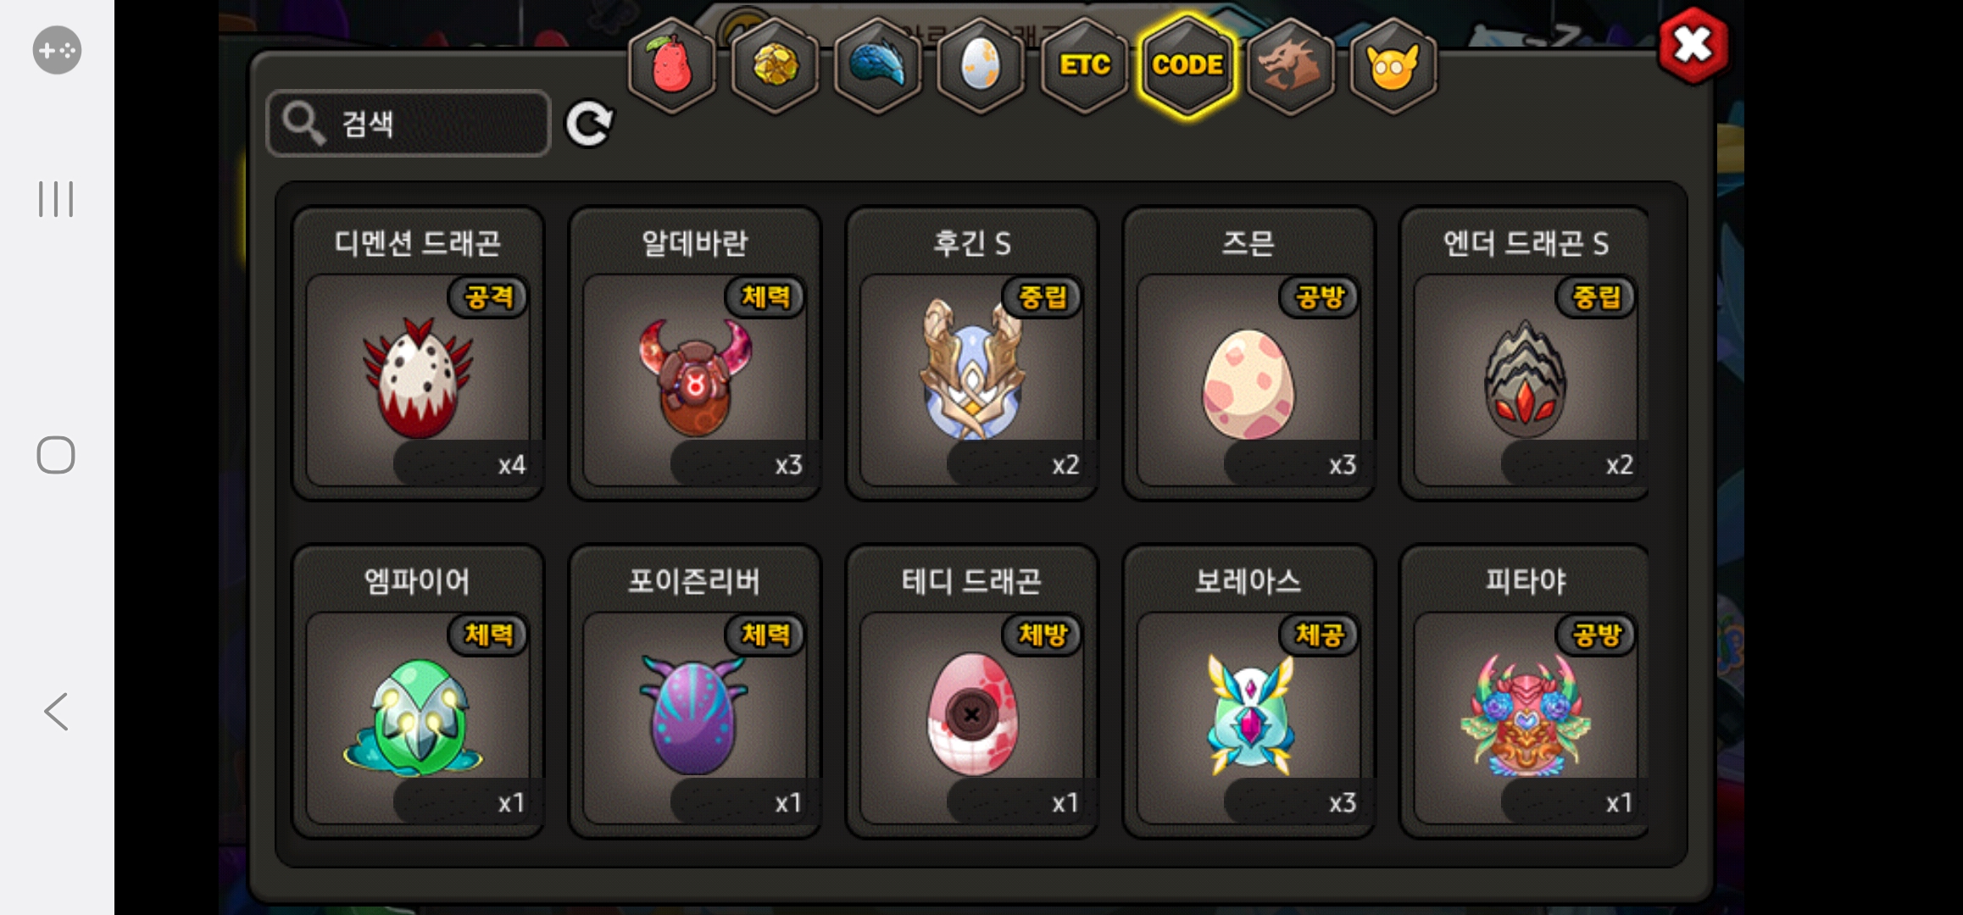Select the CODE tab

click(x=1187, y=65)
